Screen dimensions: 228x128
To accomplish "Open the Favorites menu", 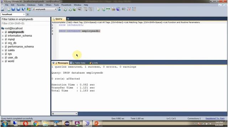I will pos(21,5).
